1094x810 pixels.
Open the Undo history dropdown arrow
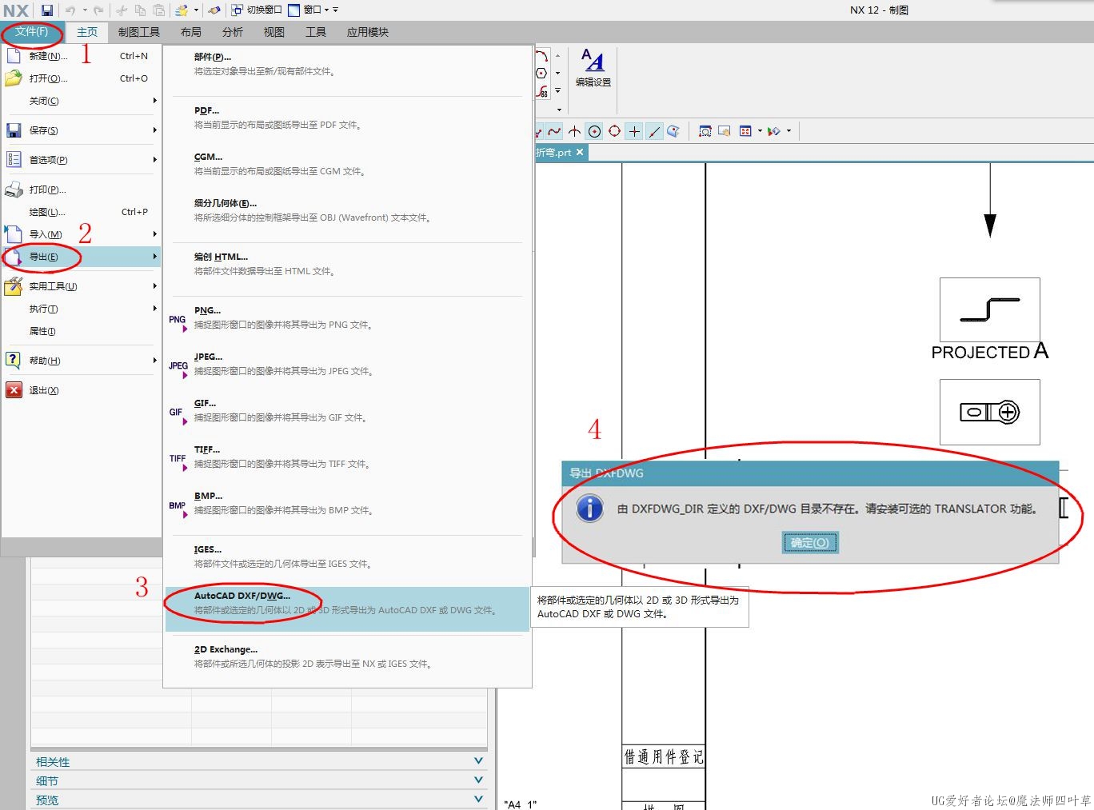click(x=85, y=10)
